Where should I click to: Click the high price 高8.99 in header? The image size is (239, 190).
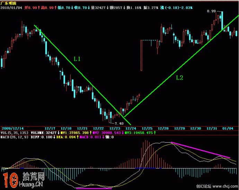click(x=47, y=8)
